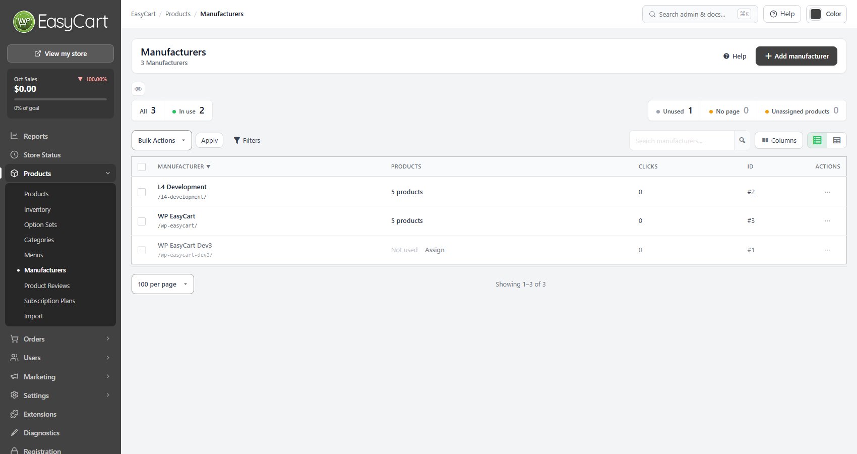Select the All 3 filter tab
The width and height of the screenshot is (857, 454).
pos(148,110)
